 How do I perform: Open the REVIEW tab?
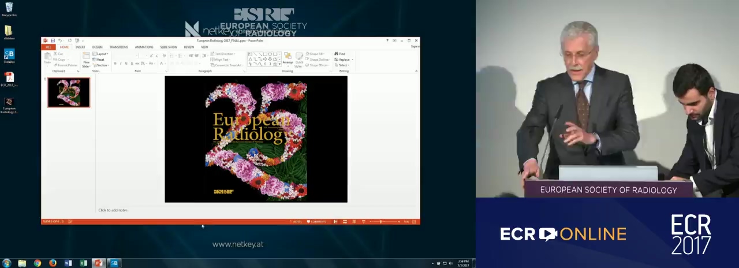(189, 47)
